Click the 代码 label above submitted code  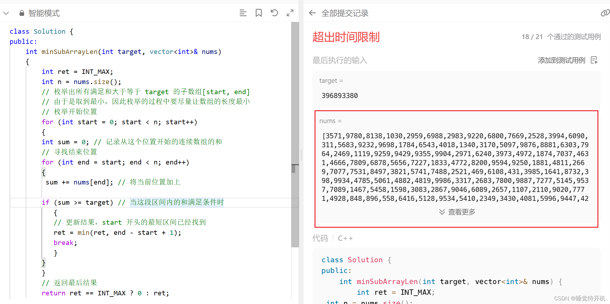coord(320,238)
